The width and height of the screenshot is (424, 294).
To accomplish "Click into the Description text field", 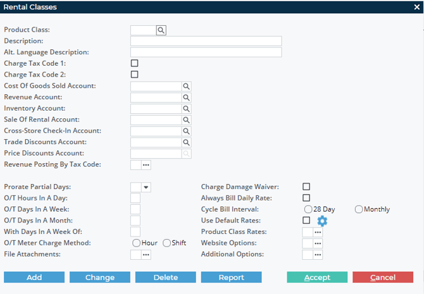I will (206, 41).
